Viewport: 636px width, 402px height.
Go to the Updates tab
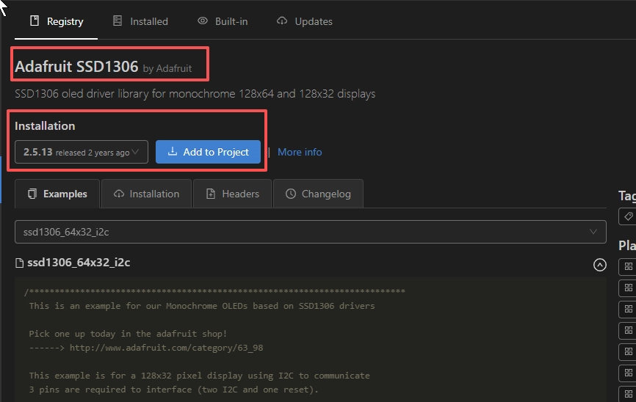[304, 21]
